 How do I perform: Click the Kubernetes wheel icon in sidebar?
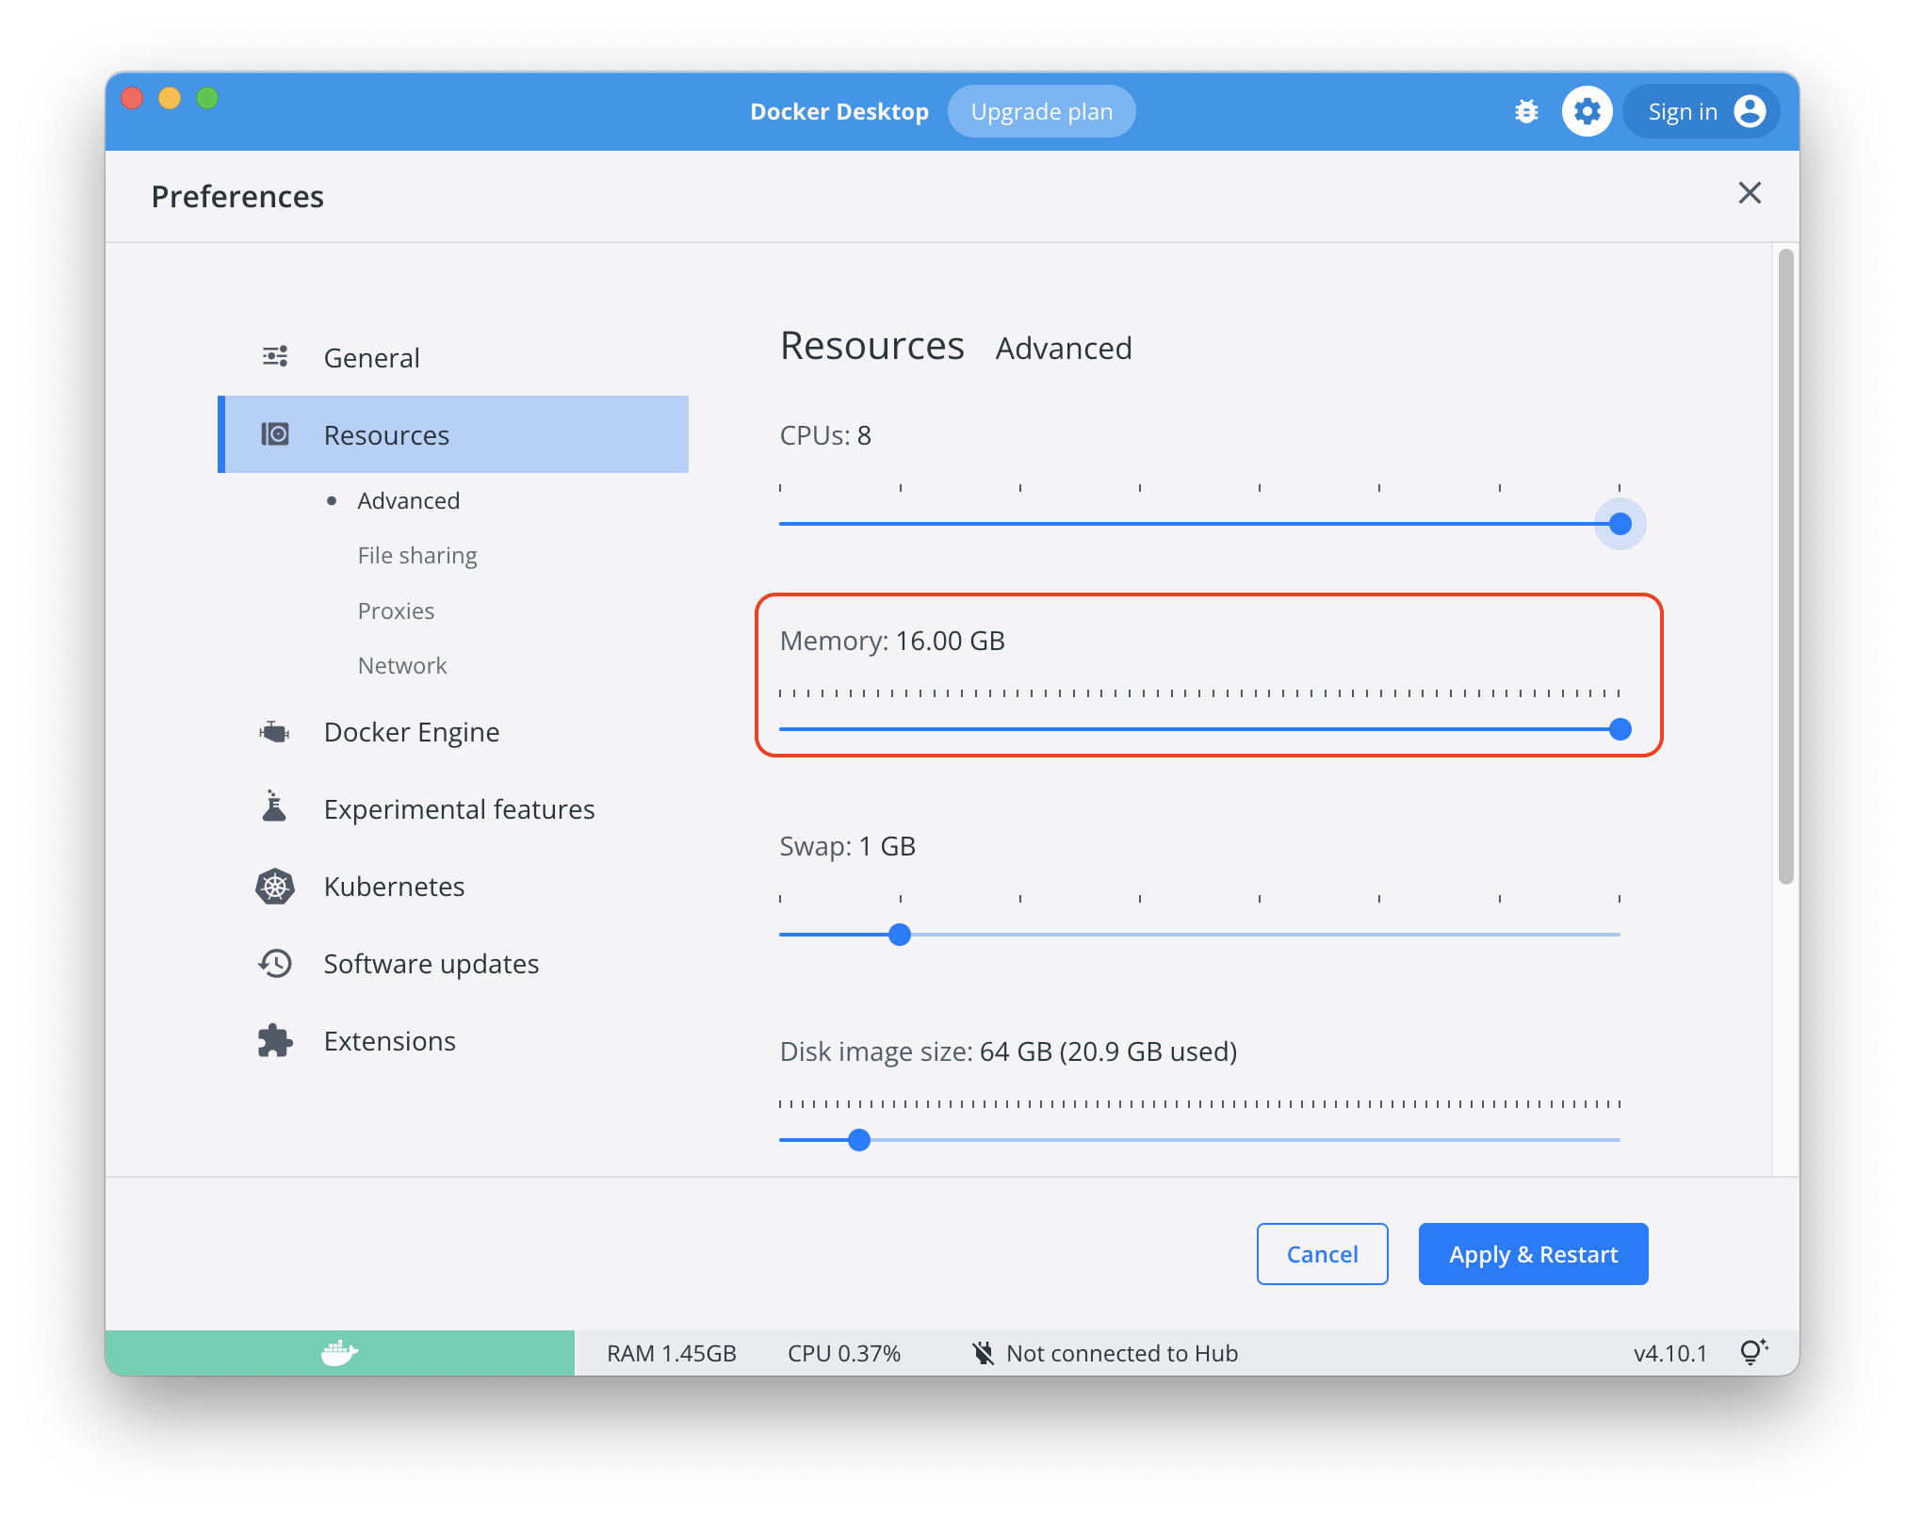click(273, 886)
